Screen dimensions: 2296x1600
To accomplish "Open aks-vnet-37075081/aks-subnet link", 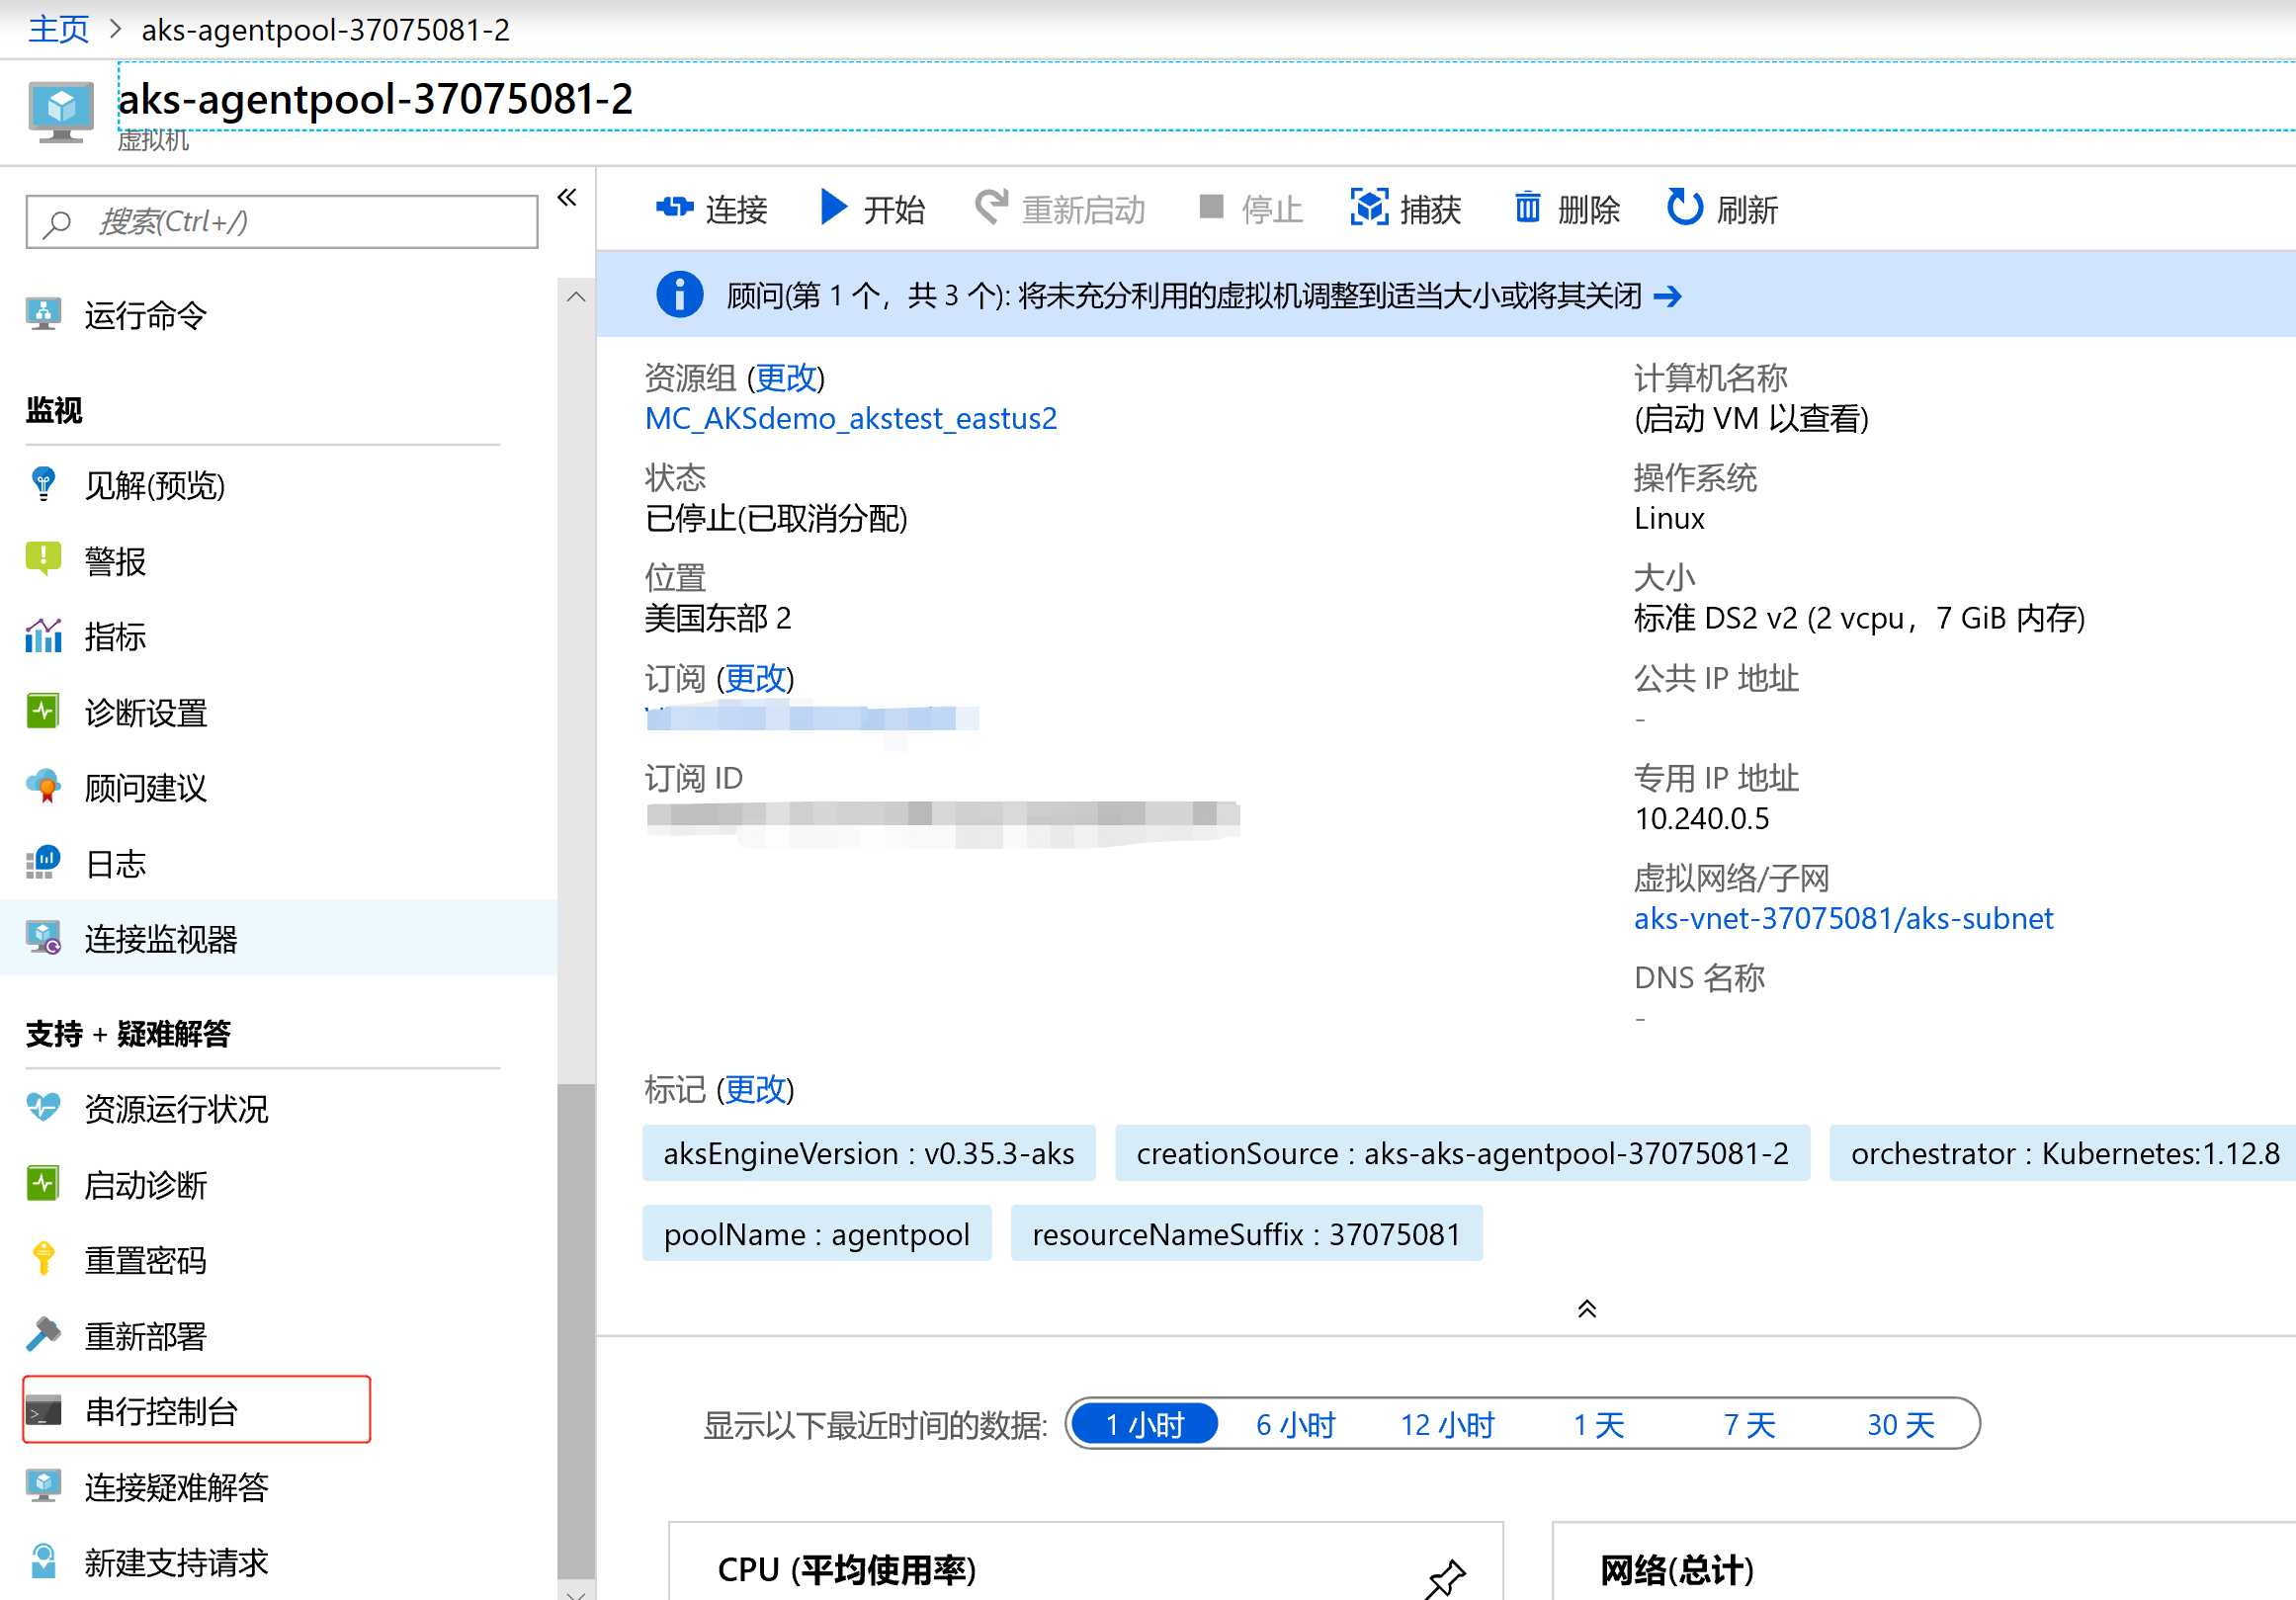I will pyautogui.click(x=1843, y=918).
